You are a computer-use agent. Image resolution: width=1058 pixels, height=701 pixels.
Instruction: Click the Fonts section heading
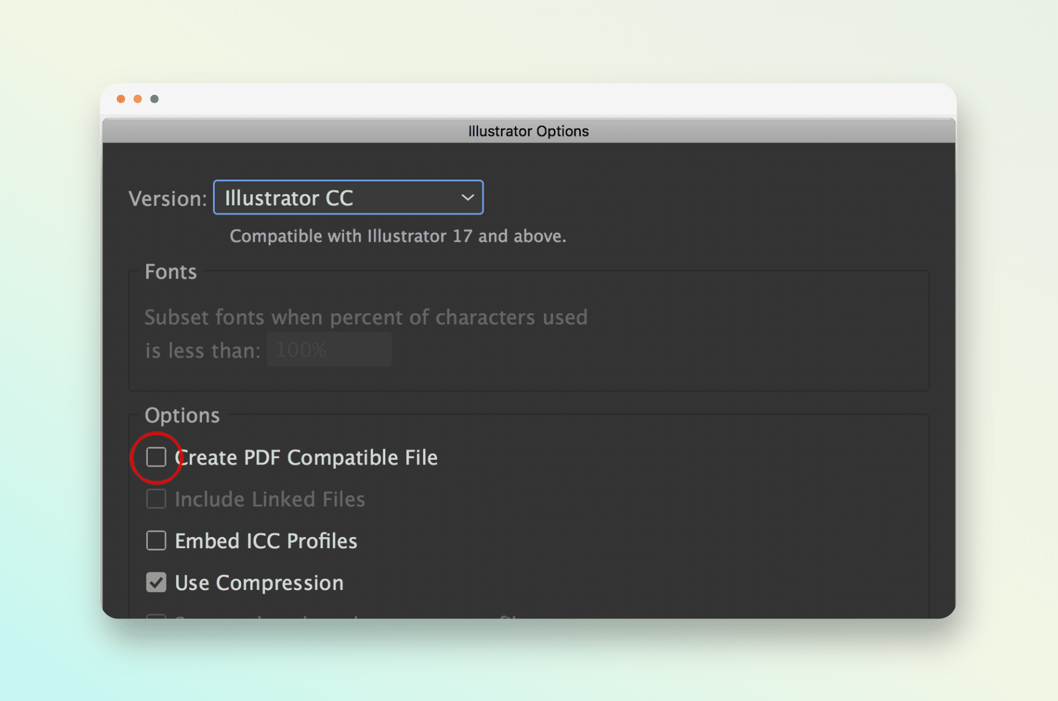tap(171, 272)
